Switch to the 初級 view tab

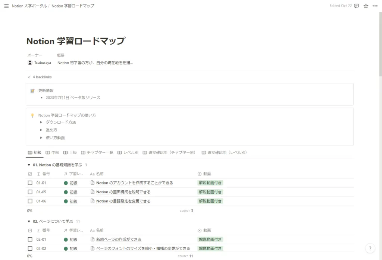pyautogui.click(x=35, y=152)
